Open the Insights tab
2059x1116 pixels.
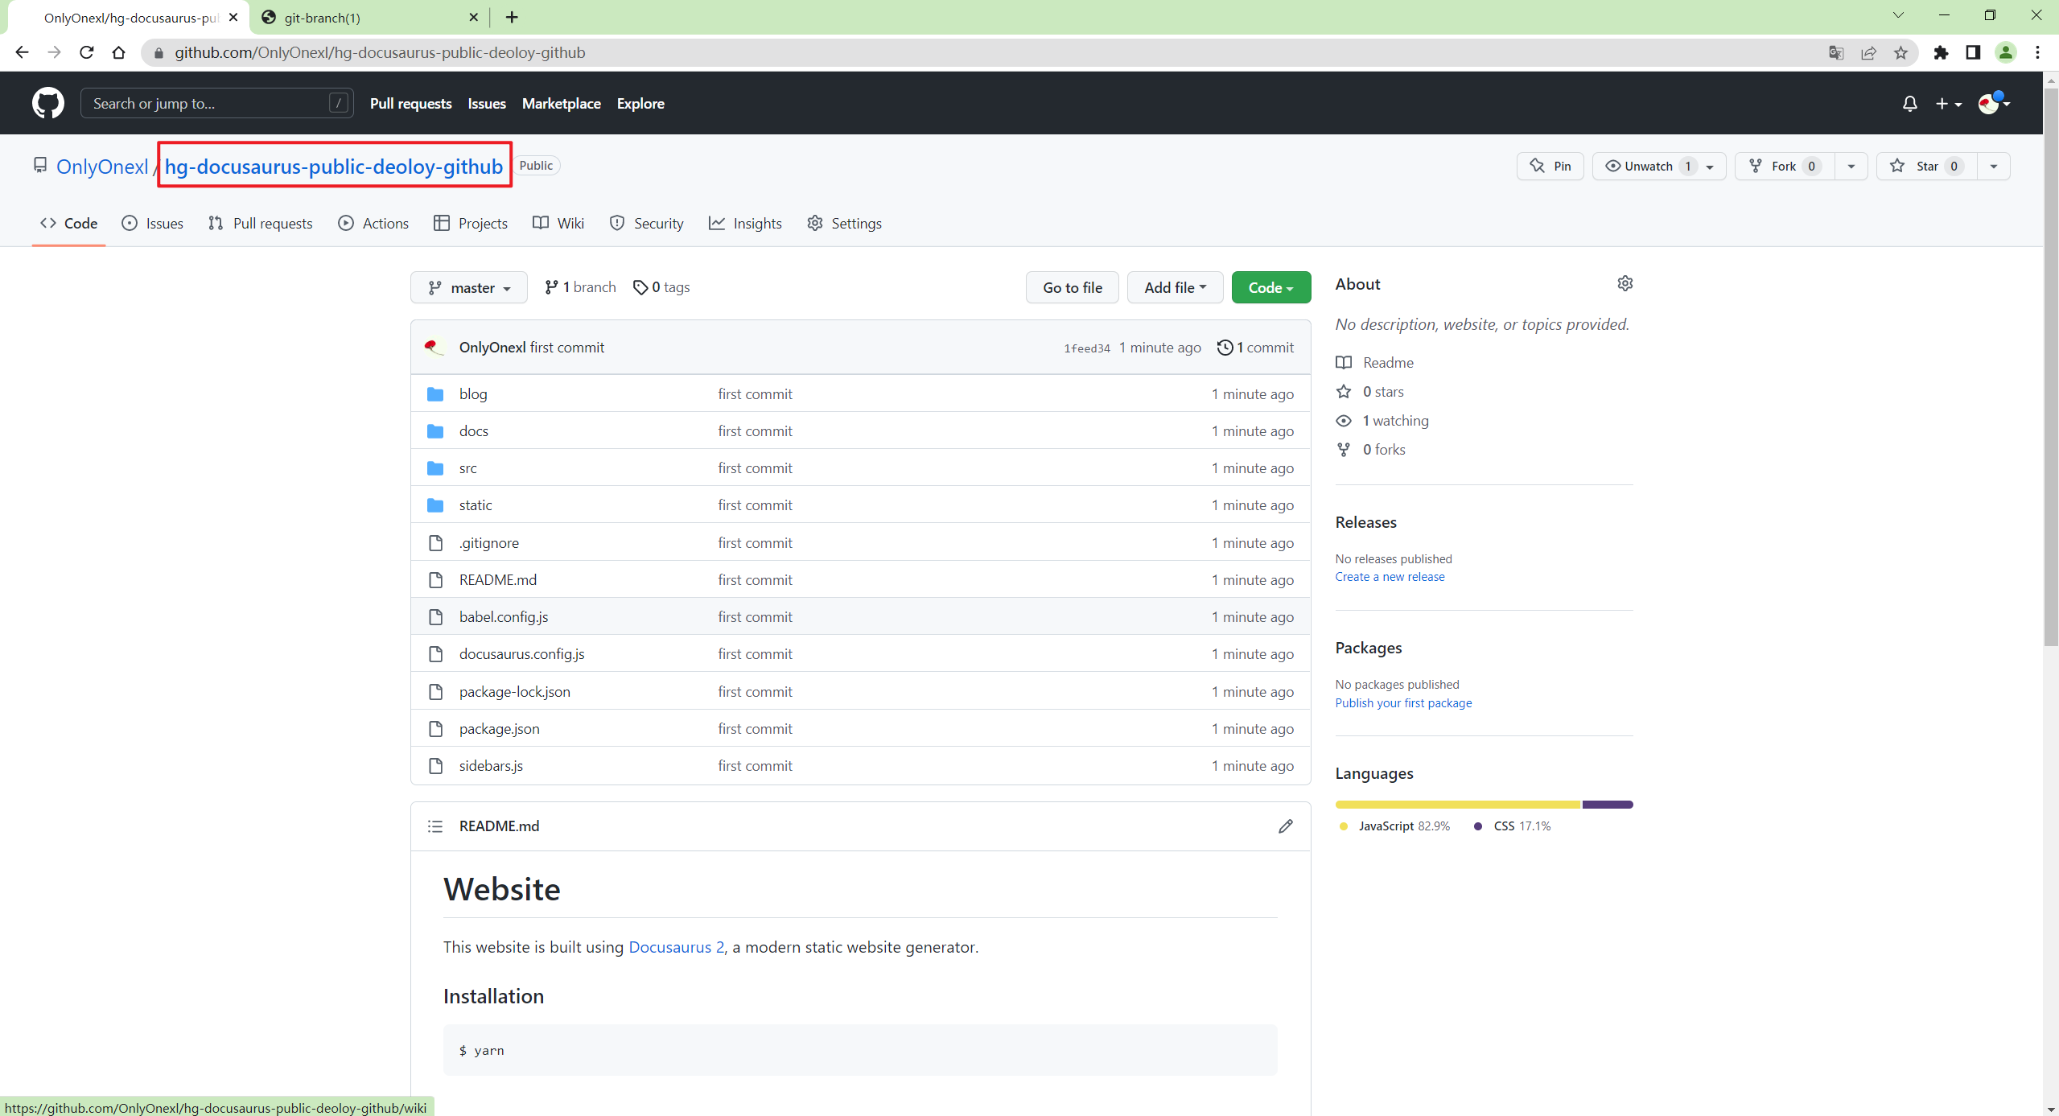click(x=745, y=224)
